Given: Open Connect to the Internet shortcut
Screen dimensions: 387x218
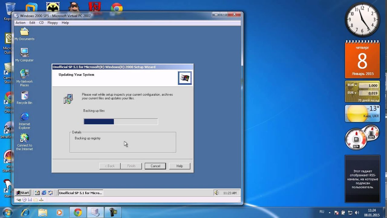Looking at the screenshot, I should pyautogui.click(x=24, y=142).
